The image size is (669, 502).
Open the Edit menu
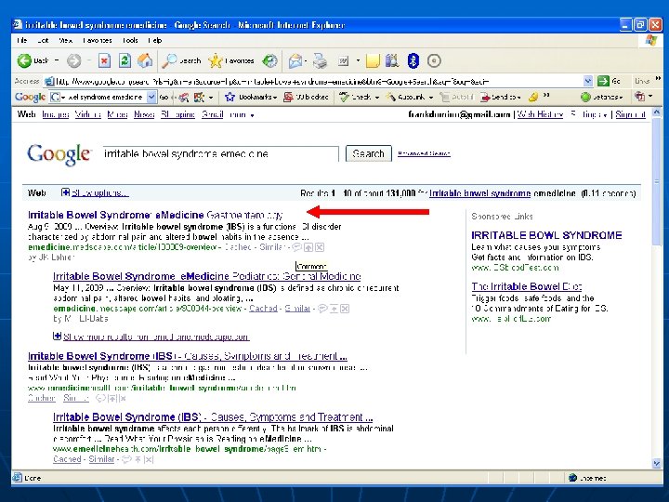(x=43, y=41)
